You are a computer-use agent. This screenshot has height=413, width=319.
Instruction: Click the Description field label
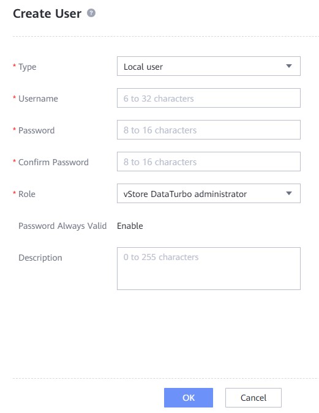(x=40, y=258)
